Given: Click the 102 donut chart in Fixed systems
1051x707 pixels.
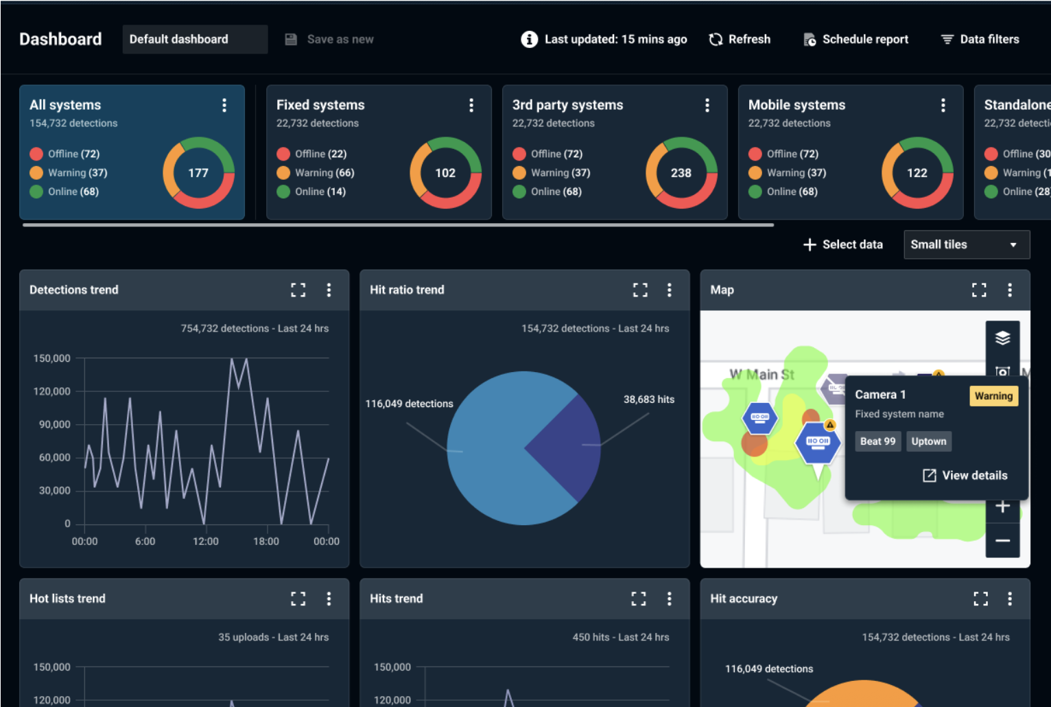Looking at the screenshot, I should pyautogui.click(x=445, y=173).
